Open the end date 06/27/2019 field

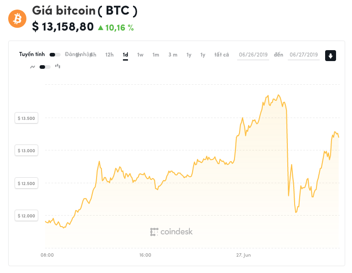[x=303, y=55]
